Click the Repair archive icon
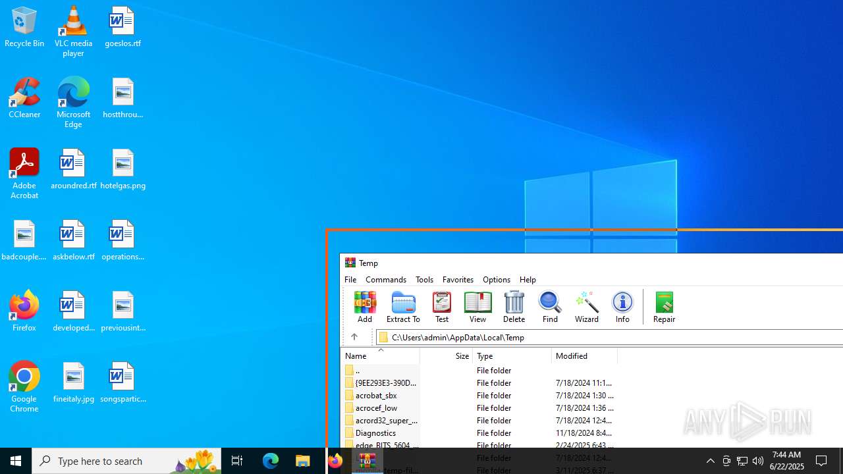This screenshot has width=843, height=474. click(x=664, y=307)
